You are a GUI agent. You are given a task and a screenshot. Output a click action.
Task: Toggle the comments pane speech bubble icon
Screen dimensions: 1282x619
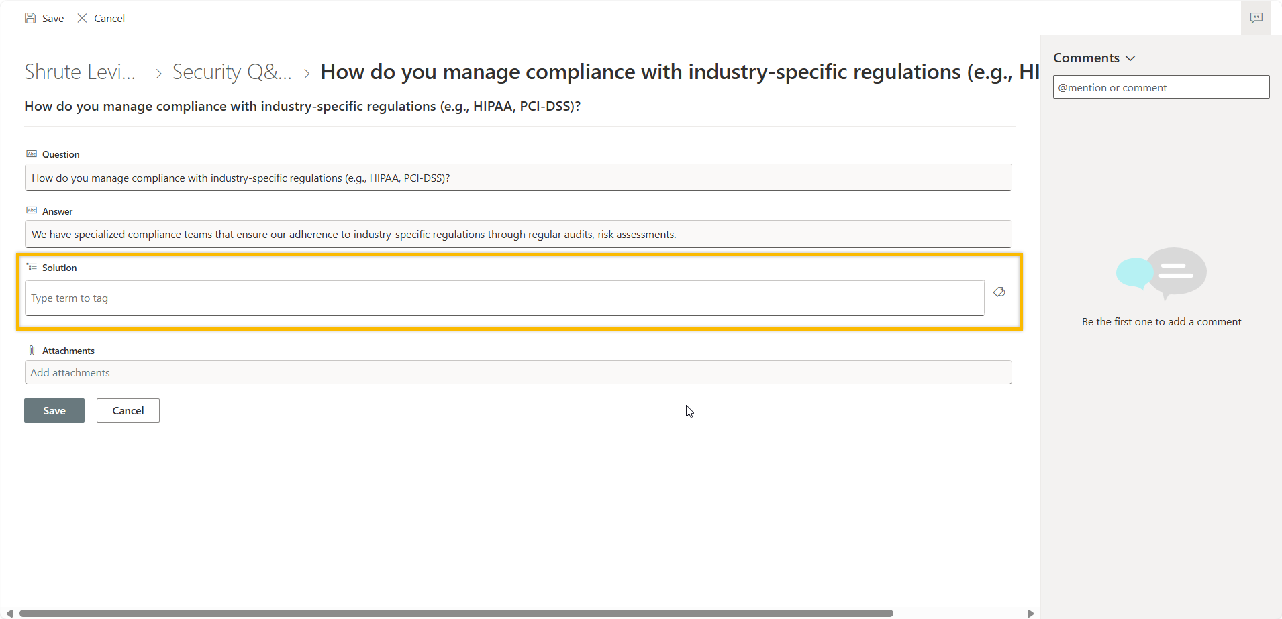click(x=1256, y=18)
